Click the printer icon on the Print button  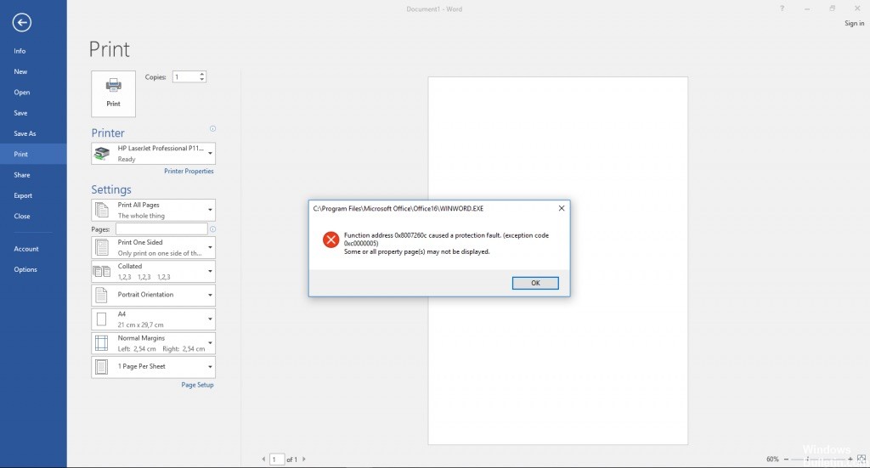[113, 85]
